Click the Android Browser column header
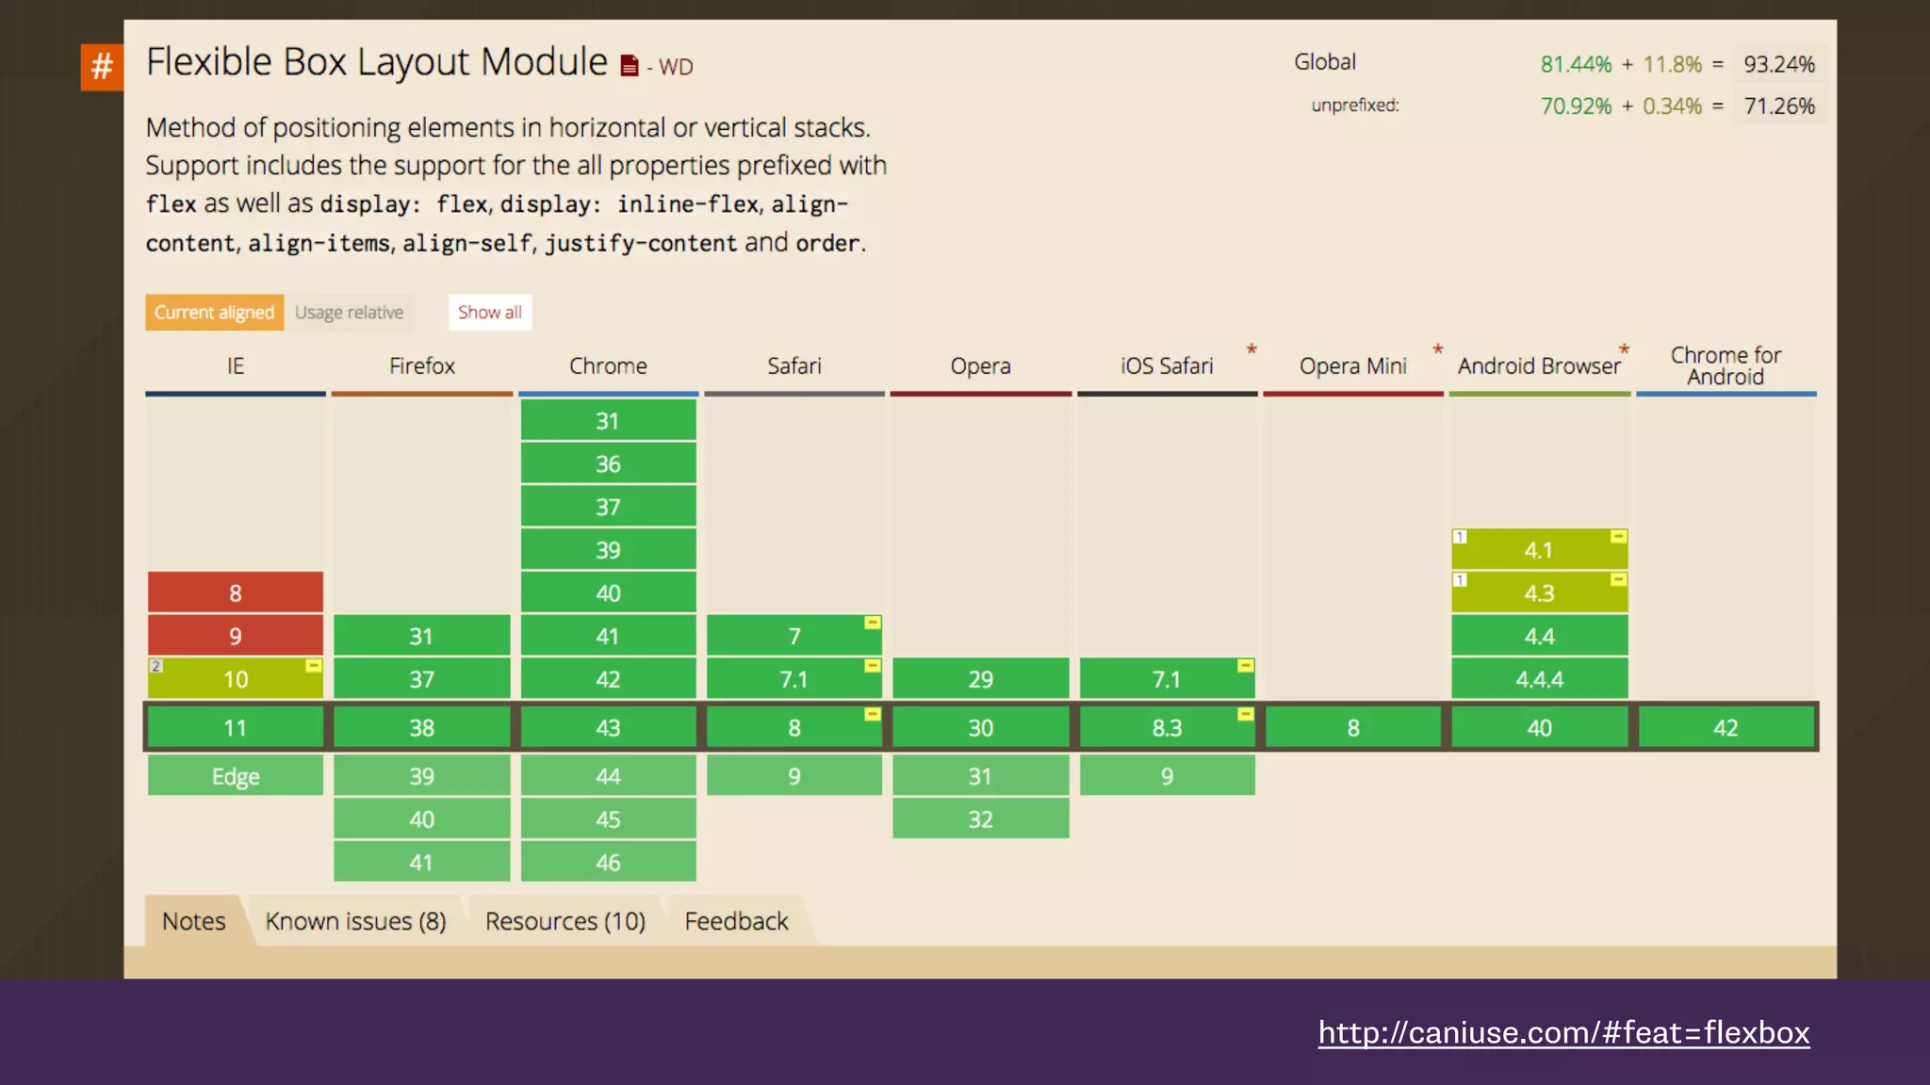Image resolution: width=1930 pixels, height=1085 pixels. (x=1539, y=366)
